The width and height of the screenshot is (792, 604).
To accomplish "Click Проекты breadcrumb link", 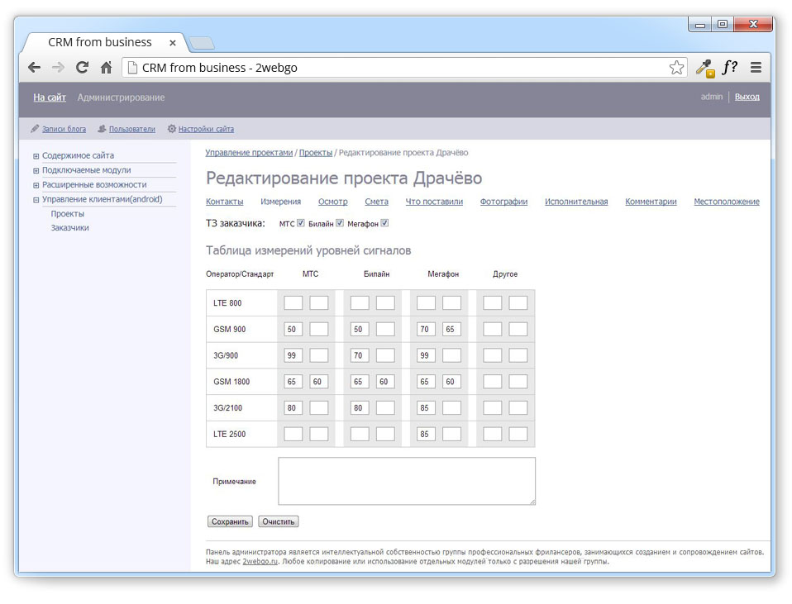I will [x=316, y=153].
